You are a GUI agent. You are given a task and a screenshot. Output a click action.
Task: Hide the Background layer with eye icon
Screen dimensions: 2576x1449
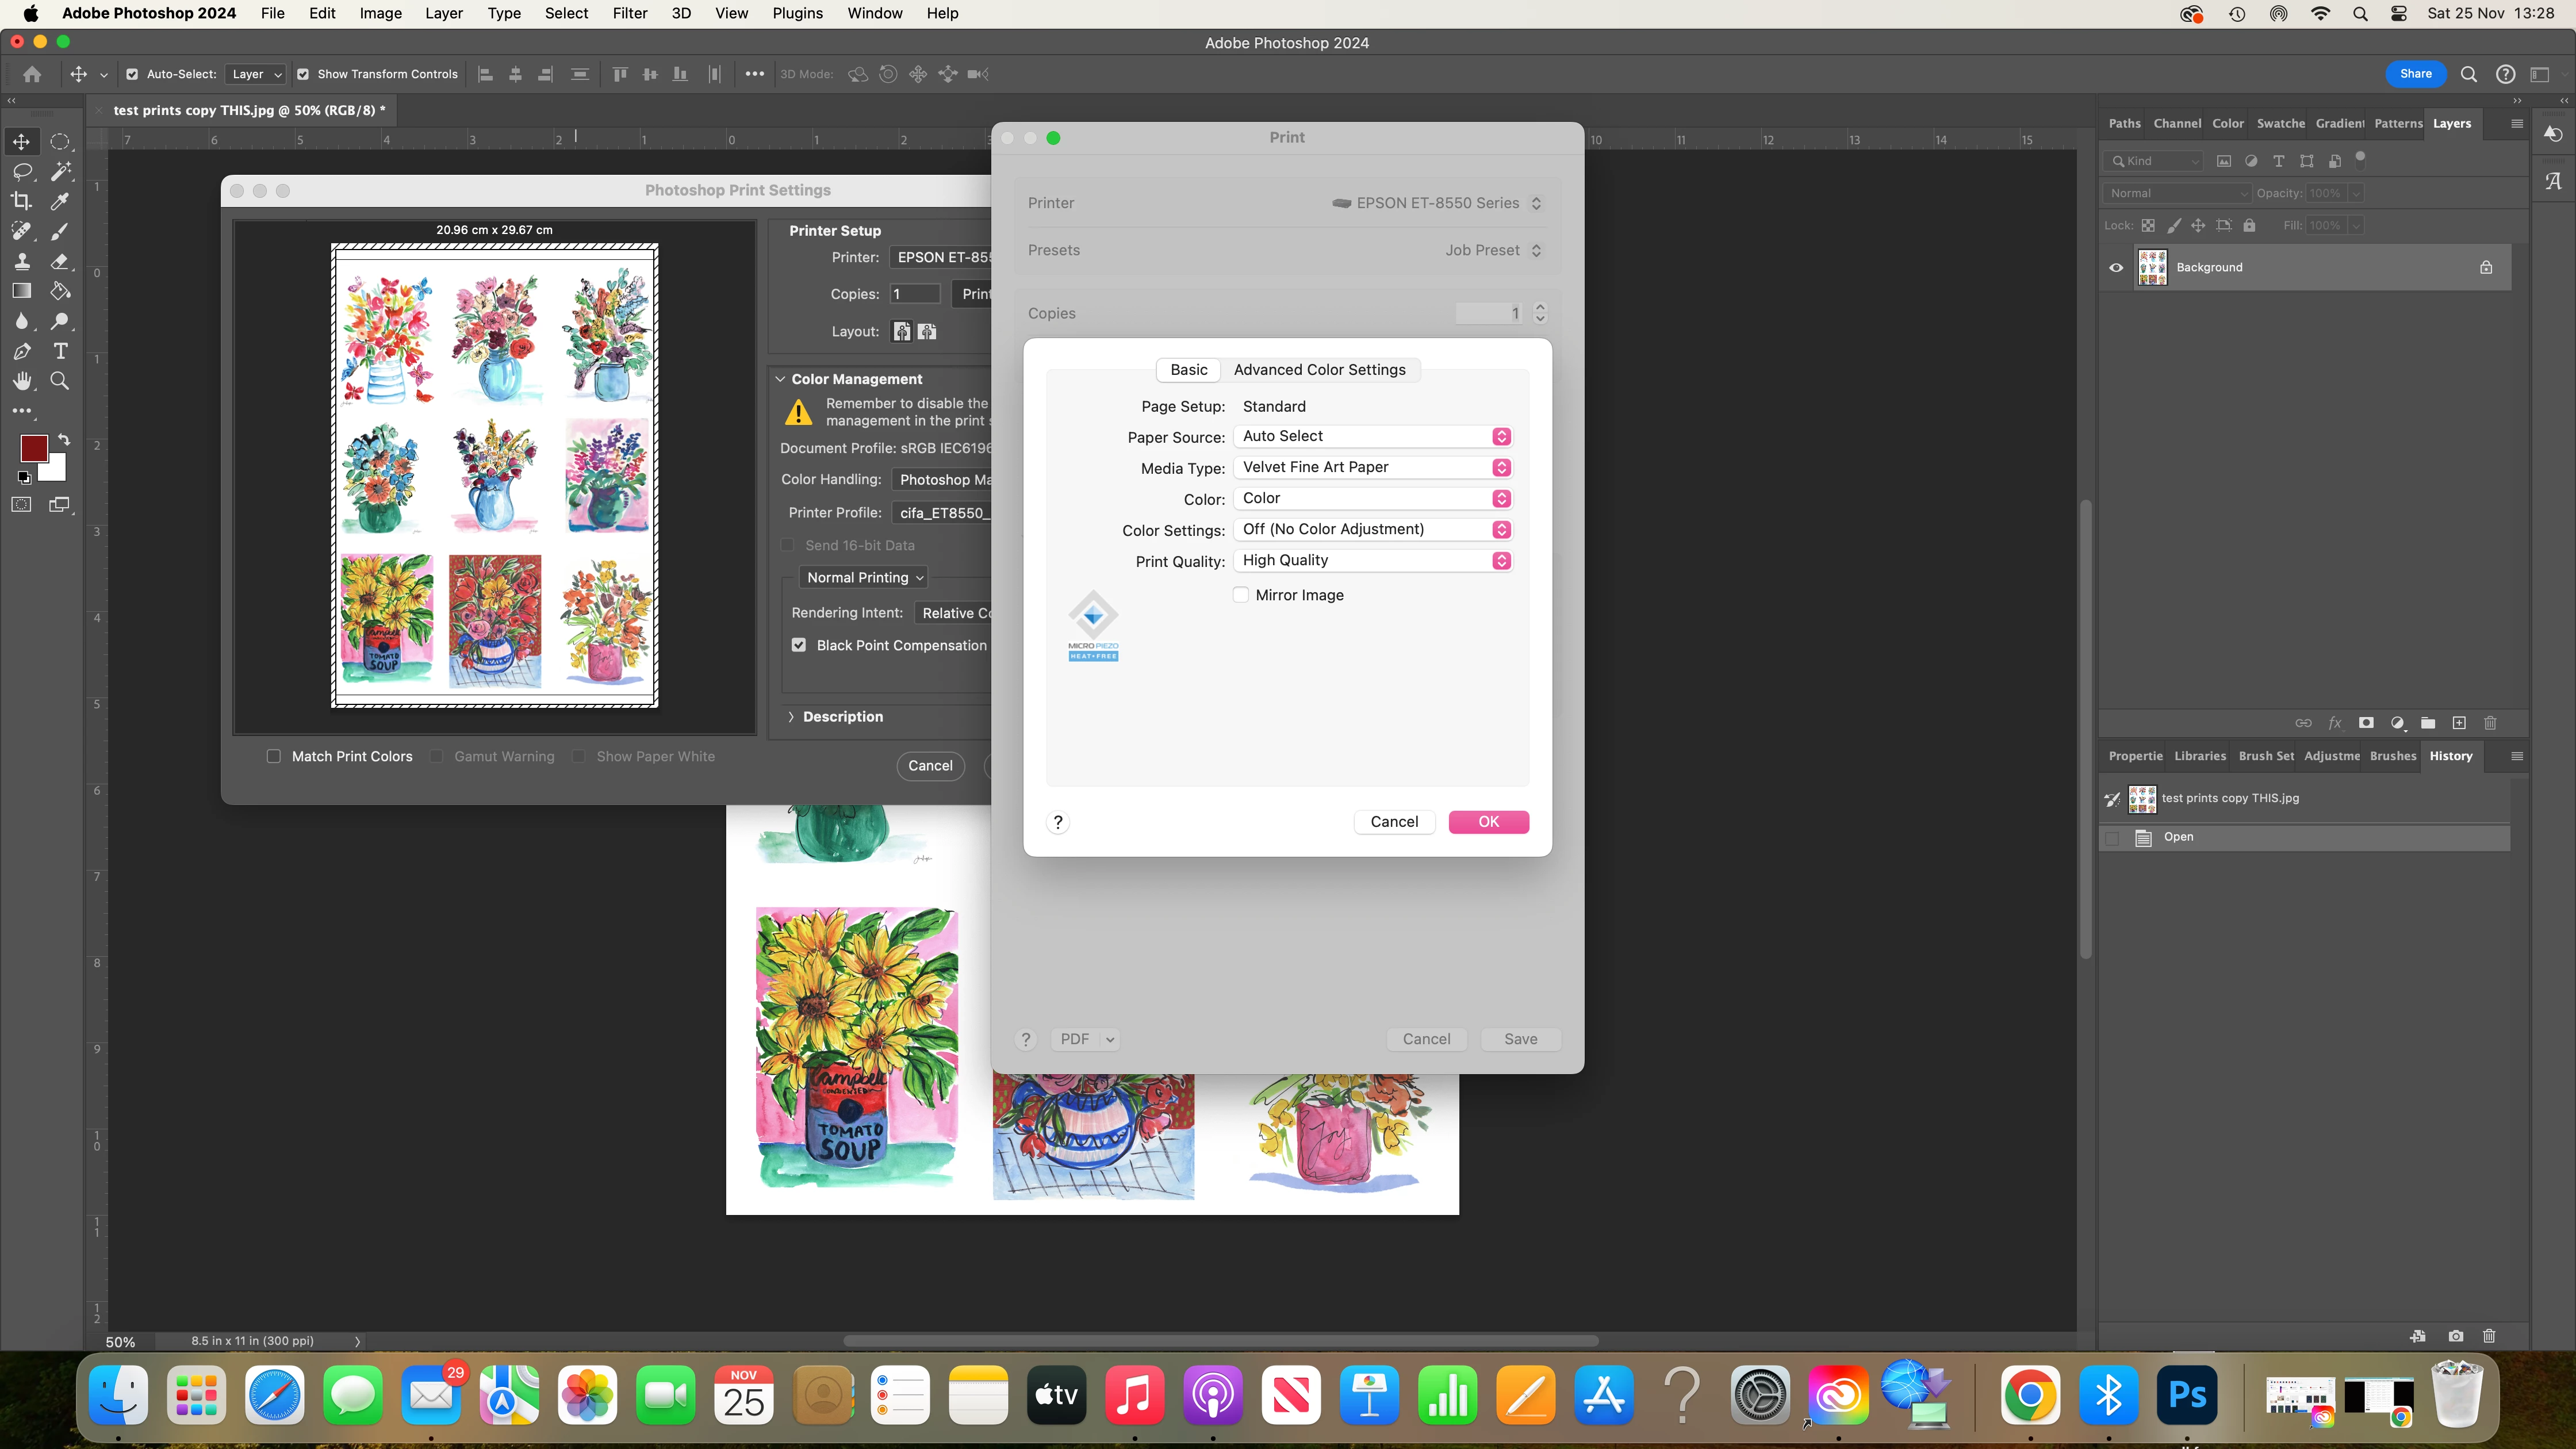[2116, 268]
